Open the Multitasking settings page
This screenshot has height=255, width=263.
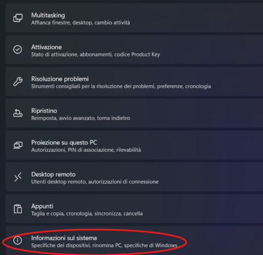coord(135,18)
